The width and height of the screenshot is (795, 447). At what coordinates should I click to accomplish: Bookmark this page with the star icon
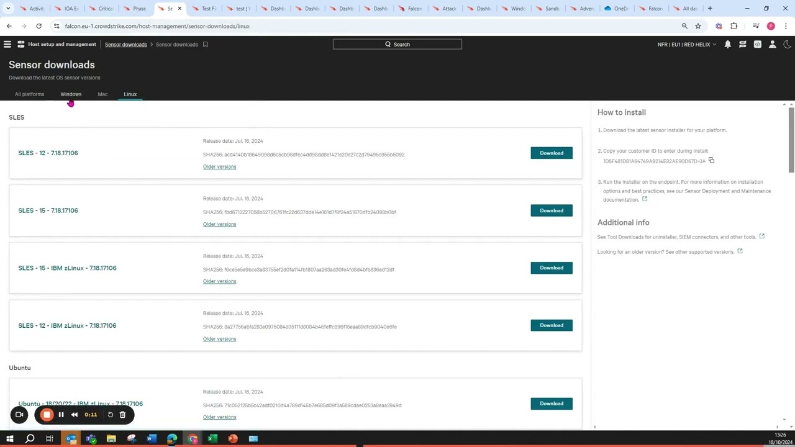click(698, 26)
